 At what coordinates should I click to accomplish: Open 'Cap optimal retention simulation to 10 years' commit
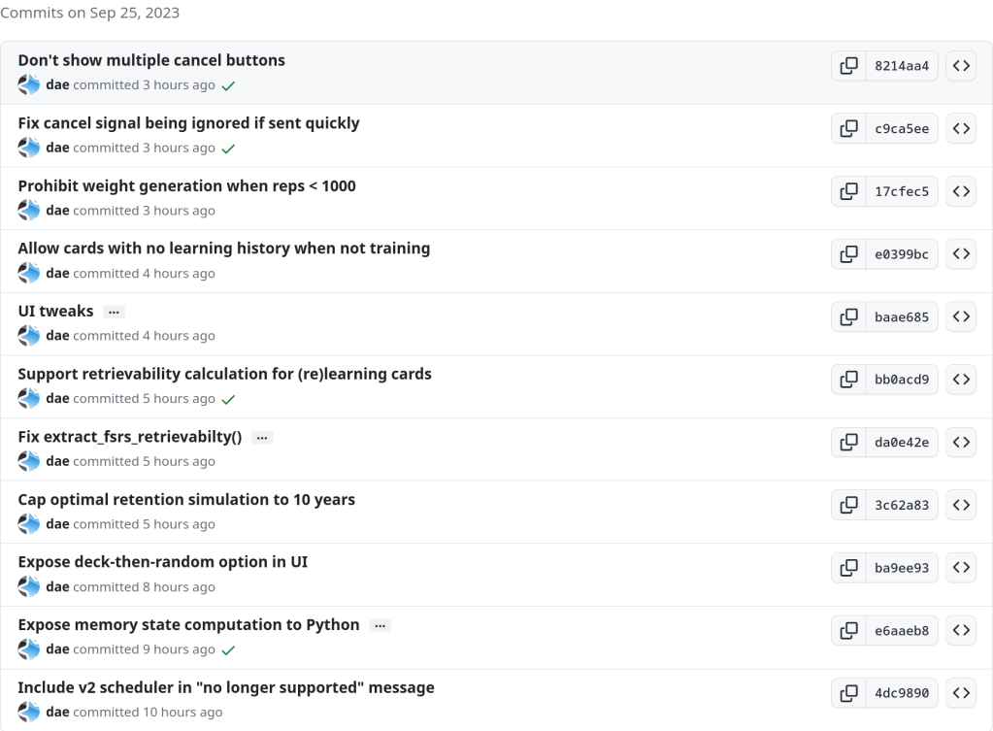186,500
